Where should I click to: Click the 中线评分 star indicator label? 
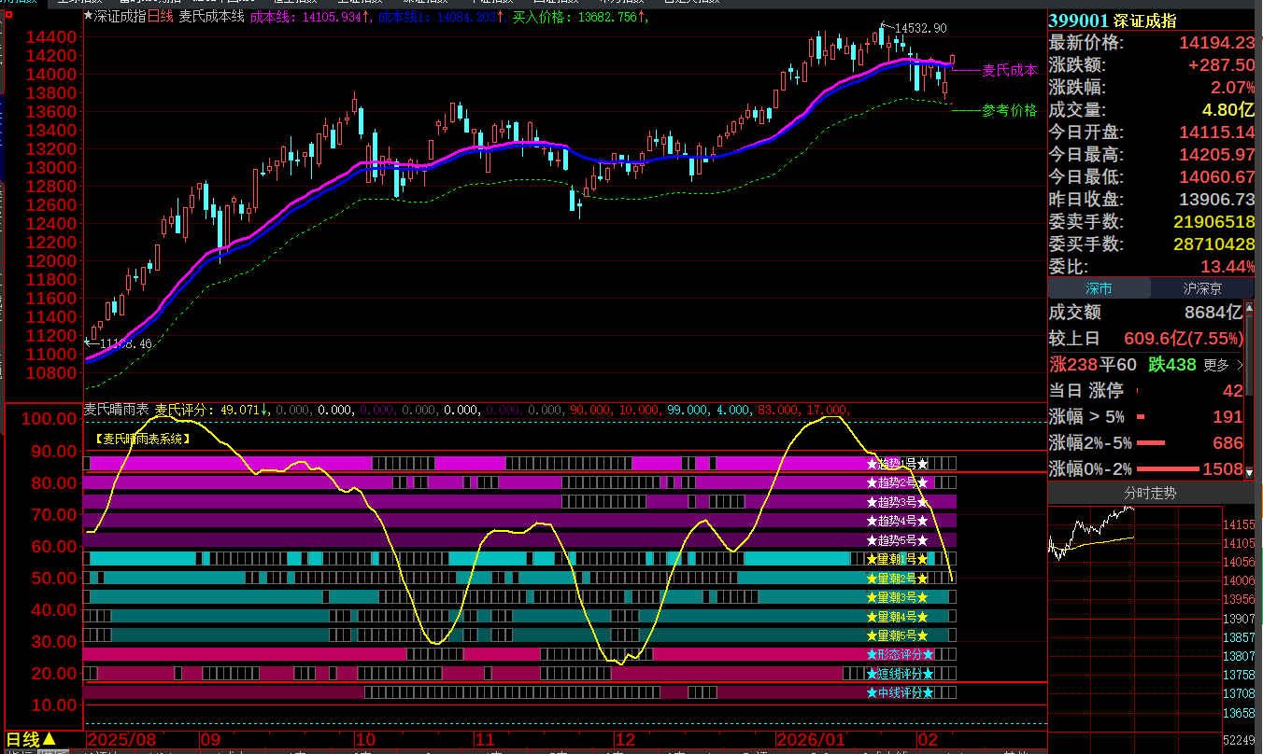coord(899,692)
